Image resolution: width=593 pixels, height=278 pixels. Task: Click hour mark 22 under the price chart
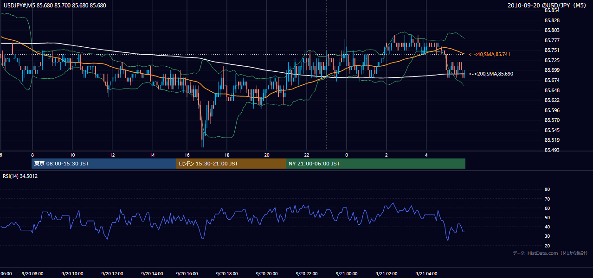pyautogui.click(x=307, y=154)
